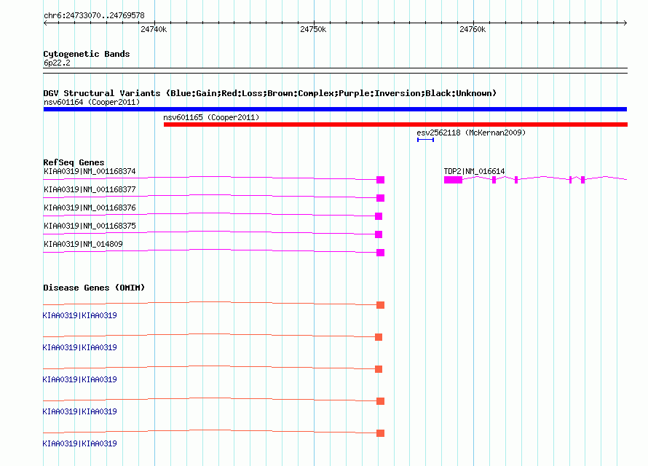Click the magenta exon box of NM_001168375

(379, 234)
